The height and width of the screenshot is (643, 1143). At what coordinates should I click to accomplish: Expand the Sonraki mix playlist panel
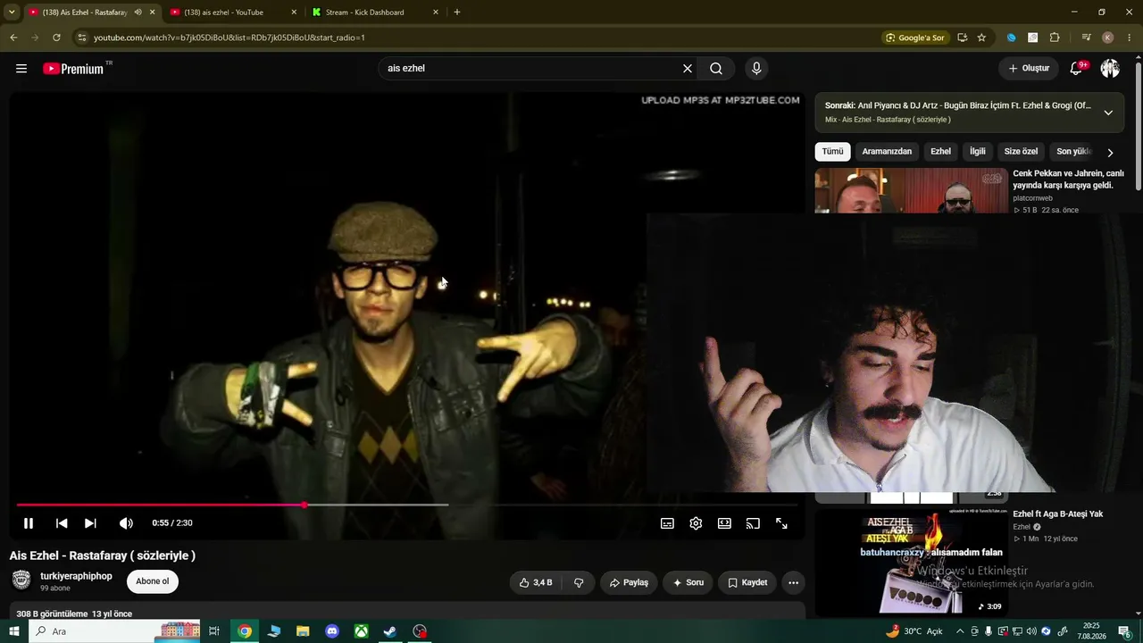pyautogui.click(x=1108, y=113)
